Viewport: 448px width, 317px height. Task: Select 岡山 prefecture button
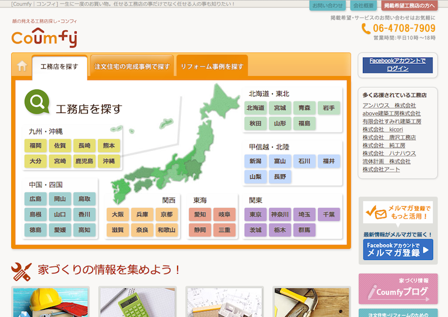tap(60, 199)
